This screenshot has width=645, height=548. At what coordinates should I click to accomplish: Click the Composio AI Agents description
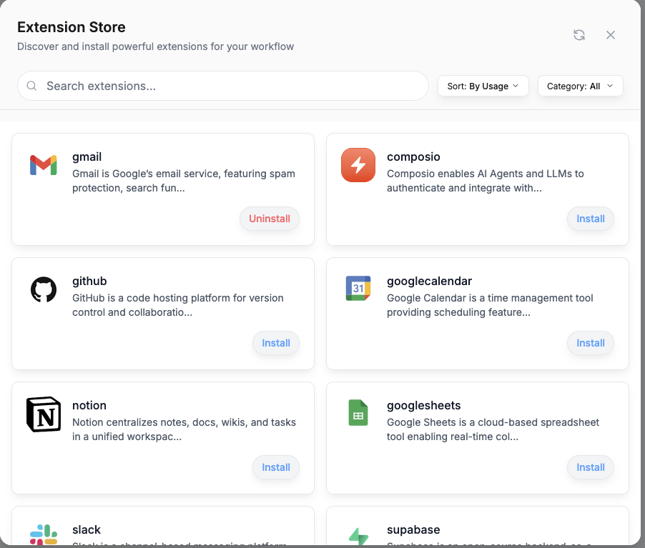pos(485,181)
